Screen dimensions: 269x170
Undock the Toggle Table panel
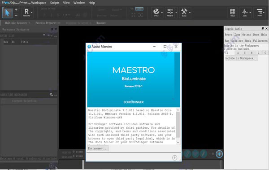263,29
